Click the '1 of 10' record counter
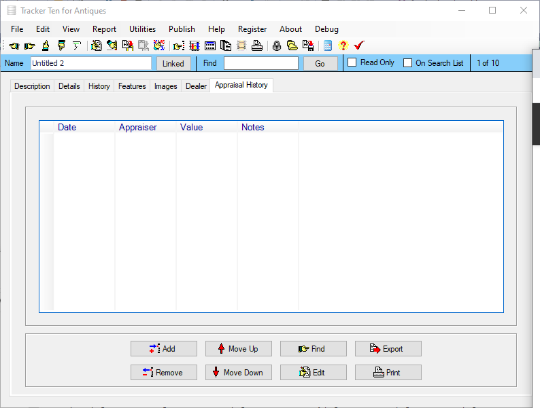The image size is (540, 408). click(488, 63)
